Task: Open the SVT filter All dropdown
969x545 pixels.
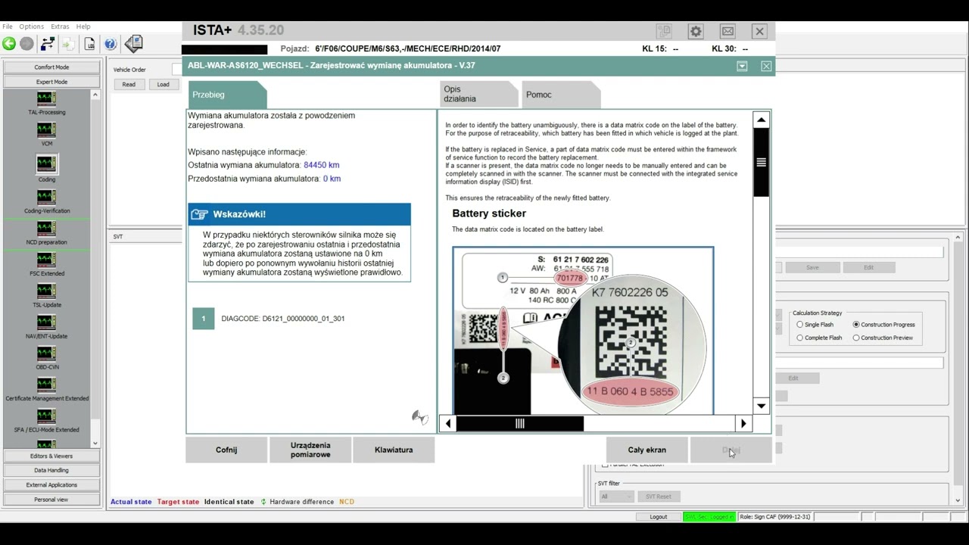Action: point(615,497)
